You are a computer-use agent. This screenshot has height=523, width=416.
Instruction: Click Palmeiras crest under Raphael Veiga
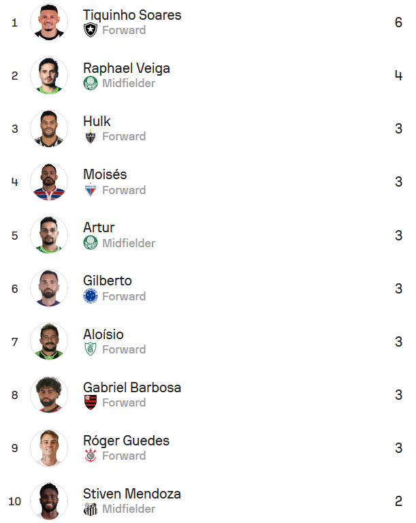pyautogui.click(x=91, y=83)
